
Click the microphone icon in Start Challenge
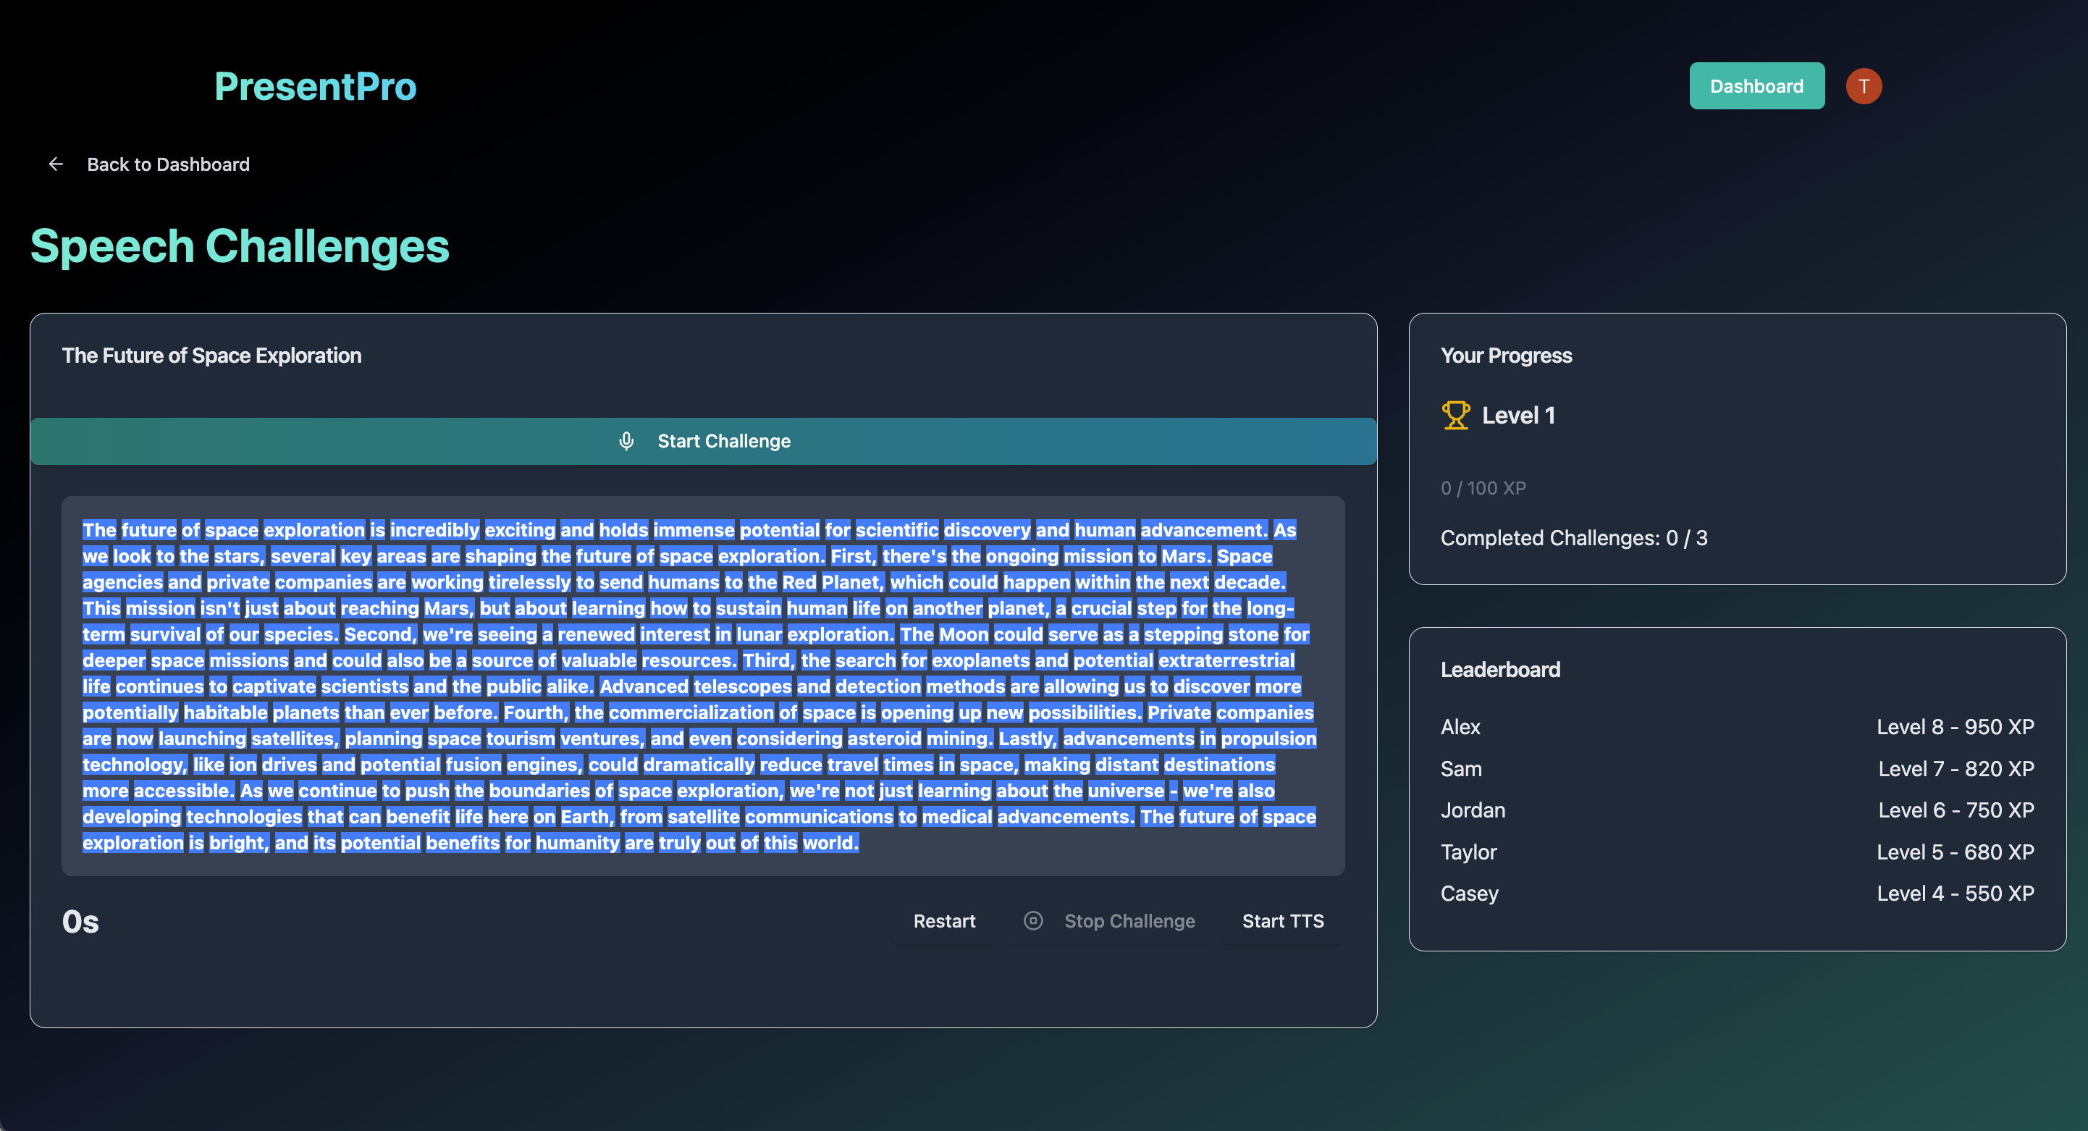(626, 441)
